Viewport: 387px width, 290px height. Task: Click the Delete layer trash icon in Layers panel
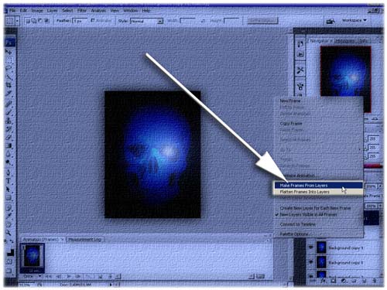[x=375, y=281]
